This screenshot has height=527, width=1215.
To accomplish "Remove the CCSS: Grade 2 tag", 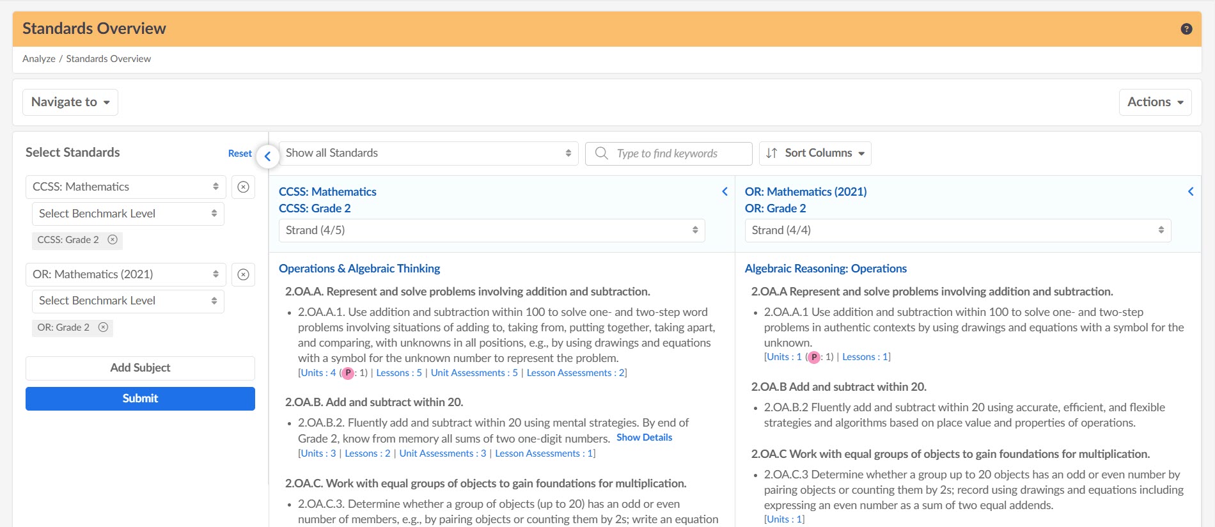I will pyautogui.click(x=113, y=240).
